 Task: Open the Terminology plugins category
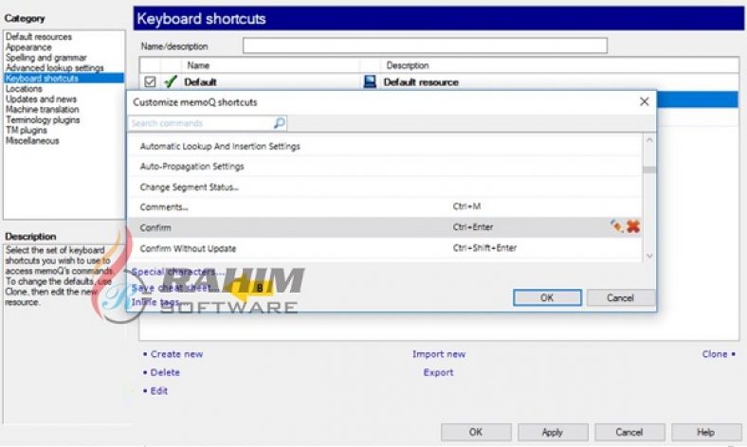[43, 120]
